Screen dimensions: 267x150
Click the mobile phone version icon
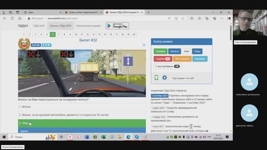coord(156,77)
